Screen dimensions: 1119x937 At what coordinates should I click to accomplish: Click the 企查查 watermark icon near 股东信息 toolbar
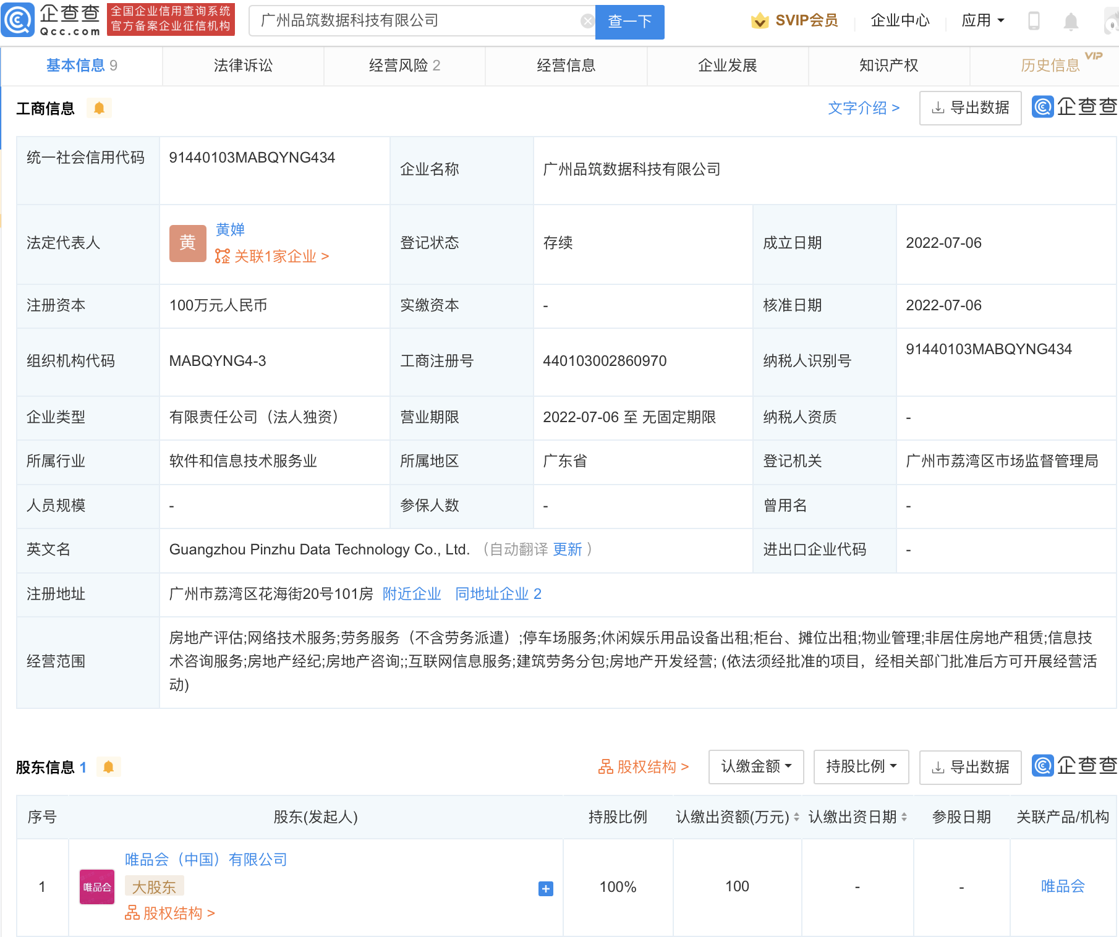tap(1042, 766)
